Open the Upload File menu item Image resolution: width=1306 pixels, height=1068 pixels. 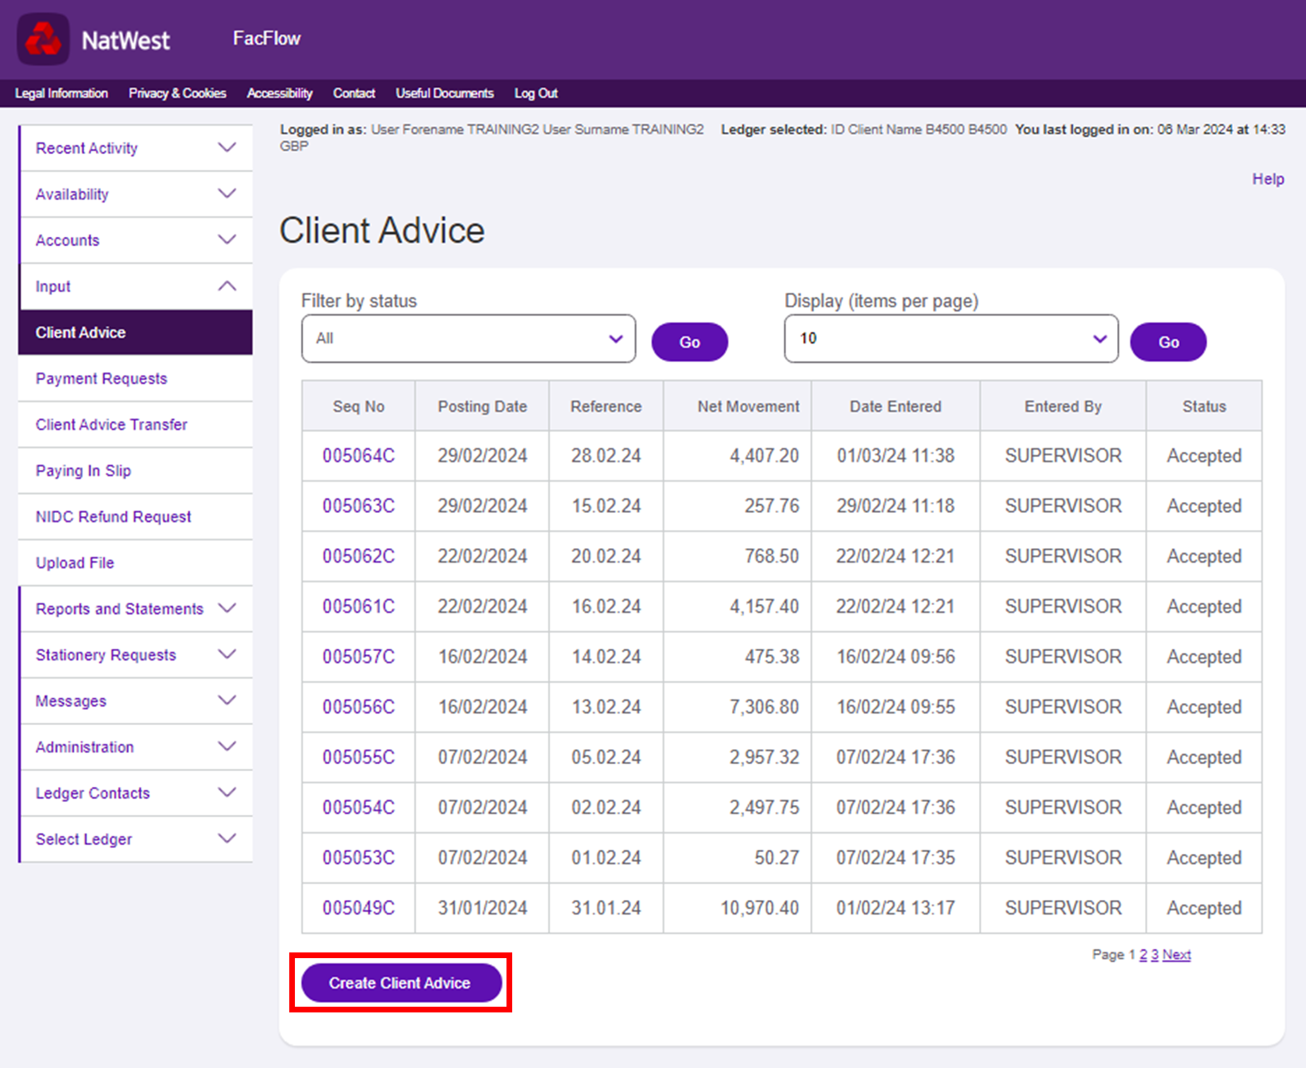click(75, 563)
